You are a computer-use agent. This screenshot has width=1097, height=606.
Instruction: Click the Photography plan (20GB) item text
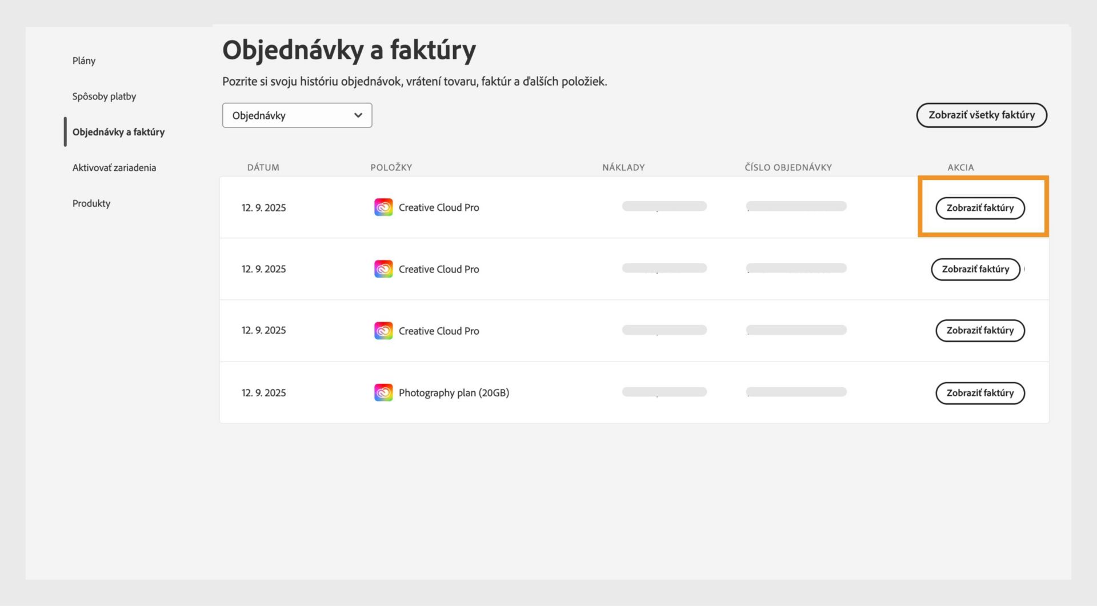tap(454, 392)
